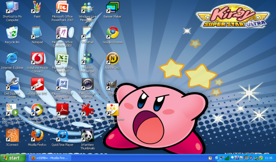Click the magnifying glass tray icon

click(x=232, y=158)
